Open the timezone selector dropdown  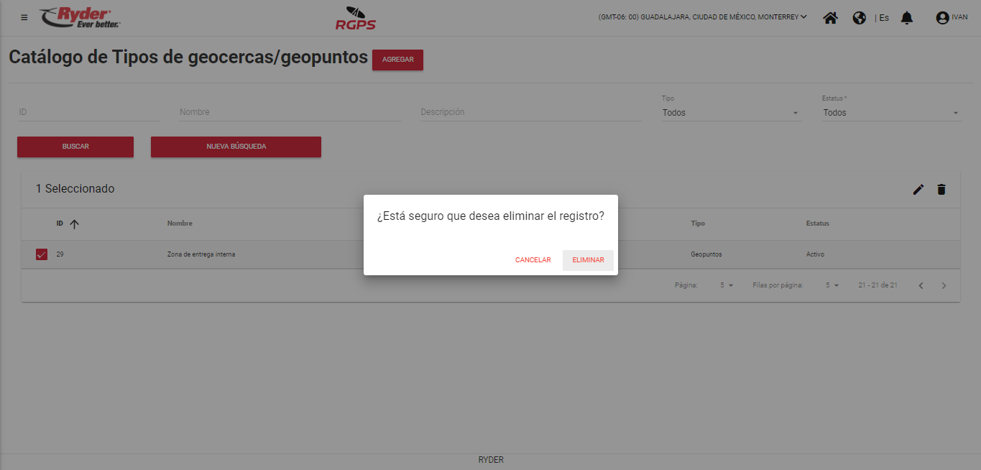coord(702,17)
